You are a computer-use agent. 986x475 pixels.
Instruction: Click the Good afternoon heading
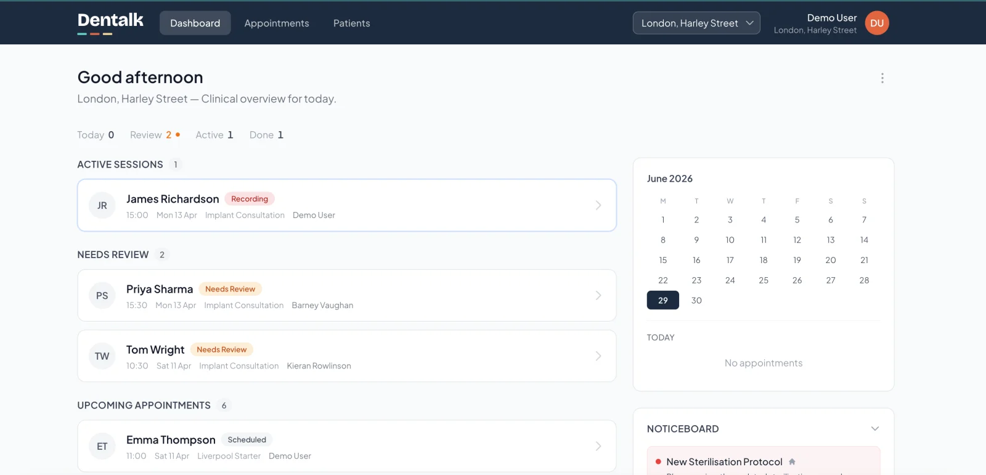(x=140, y=77)
